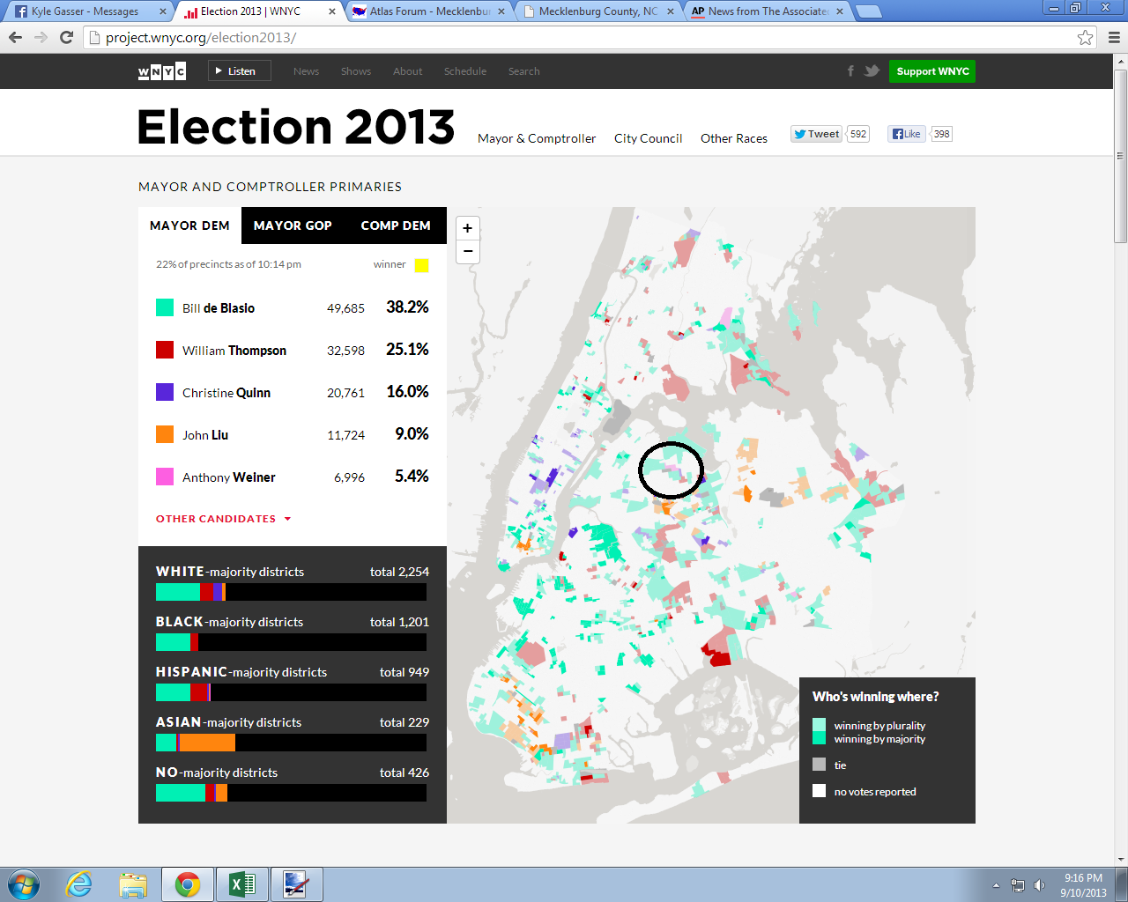Go forward in browser
This screenshot has width=1128, height=902.
(x=41, y=37)
